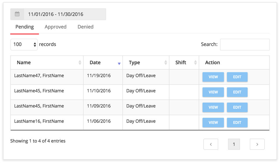Select page 1 in pagination
This screenshot has width=280, height=163.
coord(234,144)
